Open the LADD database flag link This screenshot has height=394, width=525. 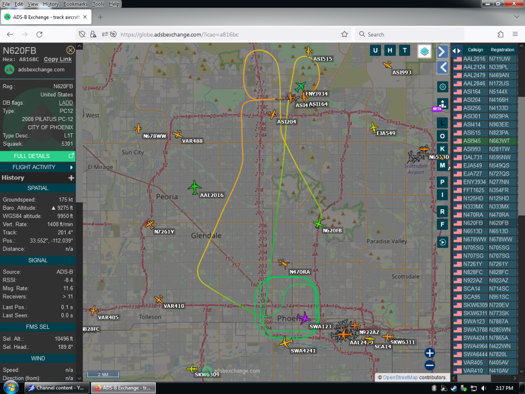(66, 103)
